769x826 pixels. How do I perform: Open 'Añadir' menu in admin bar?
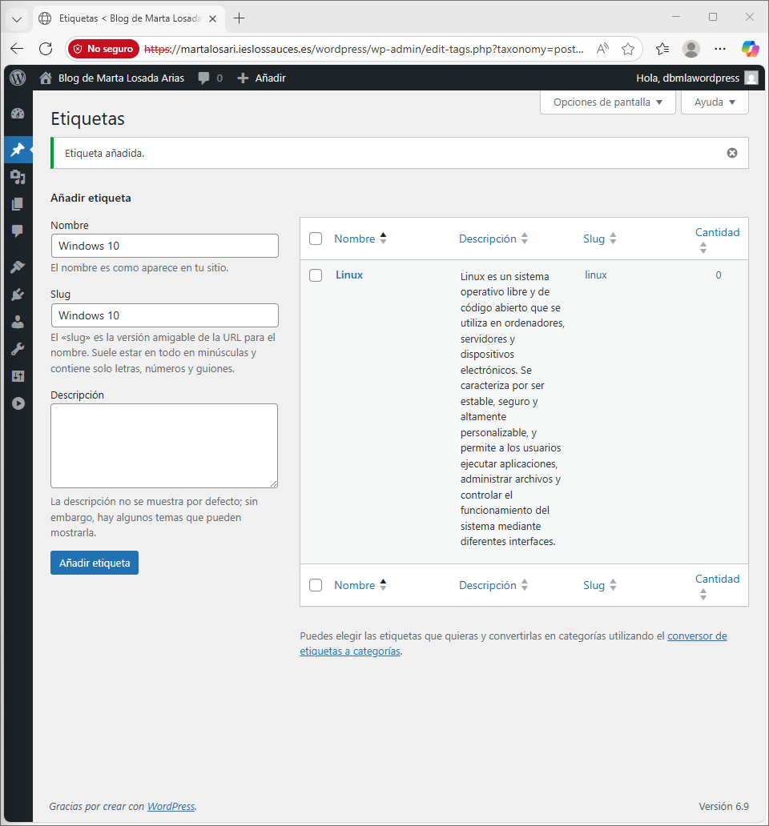tap(262, 78)
